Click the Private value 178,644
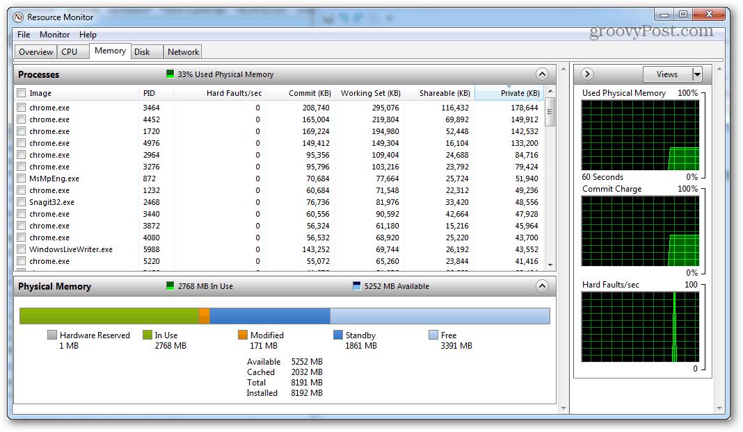The width and height of the screenshot is (743, 432). tap(524, 108)
